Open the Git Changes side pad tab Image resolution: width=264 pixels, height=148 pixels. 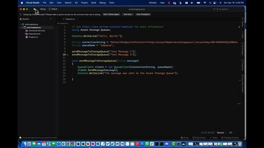pos(243,49)
